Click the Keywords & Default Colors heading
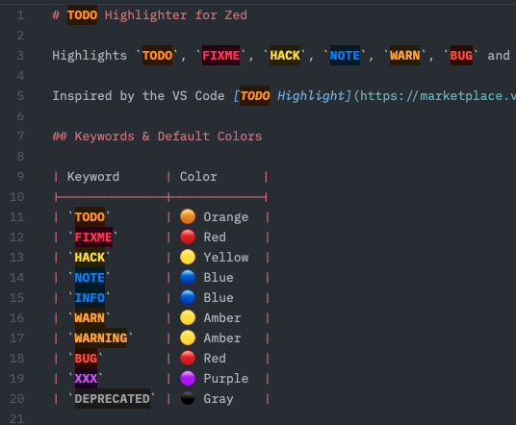Viewport: 516px width, 425px height. (168, 137)
